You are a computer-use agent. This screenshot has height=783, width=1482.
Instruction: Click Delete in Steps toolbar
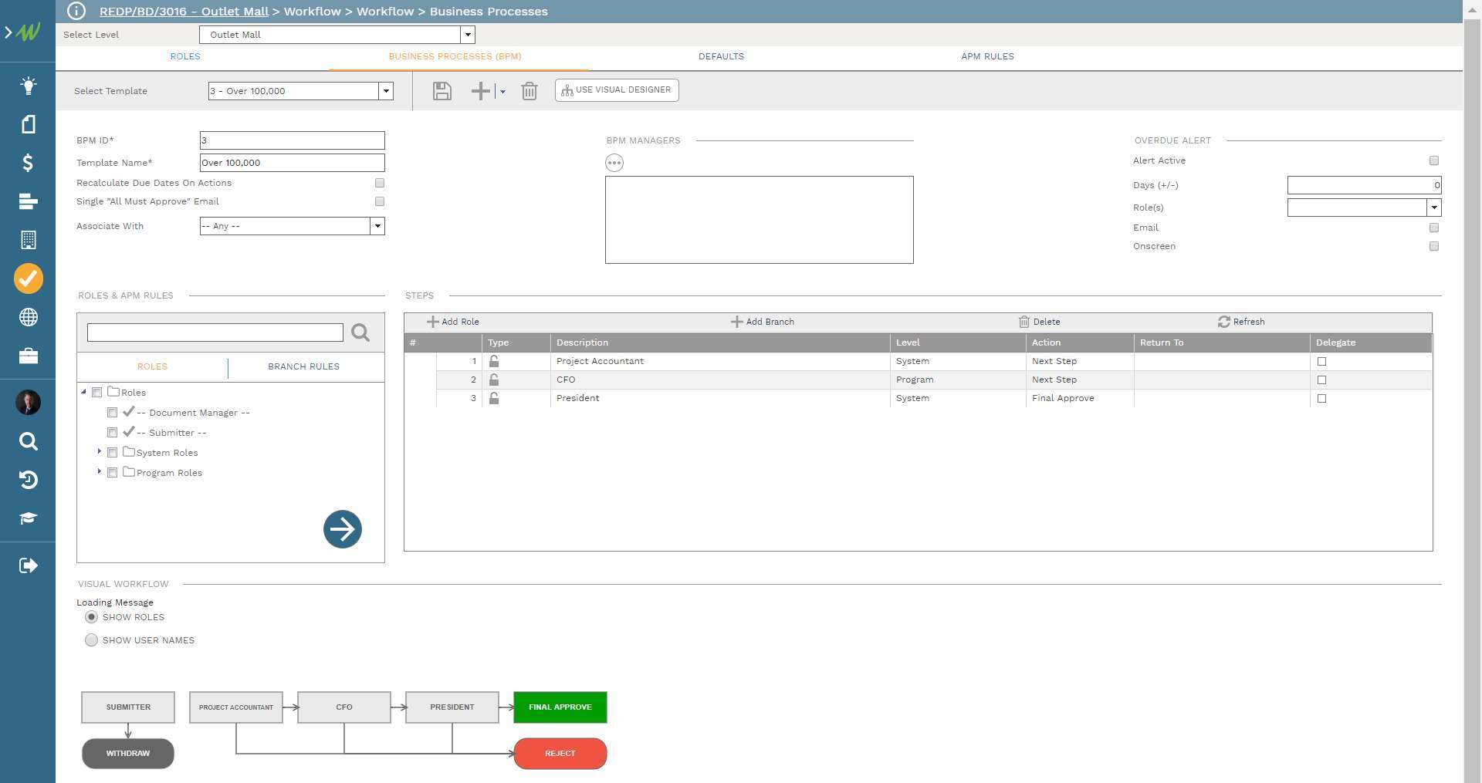pyautogui.click(x=1039, y=322)
